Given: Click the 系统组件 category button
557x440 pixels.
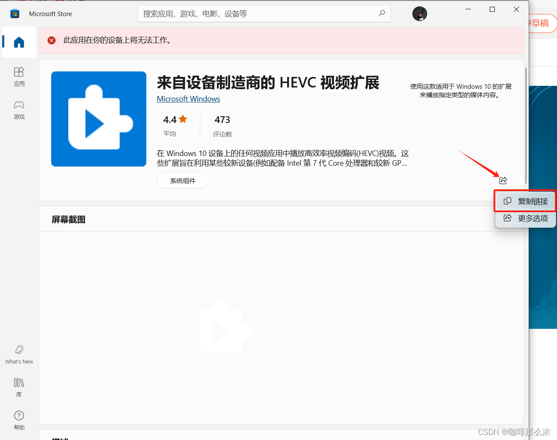Looking at the screenshot, I should point(183,180).
